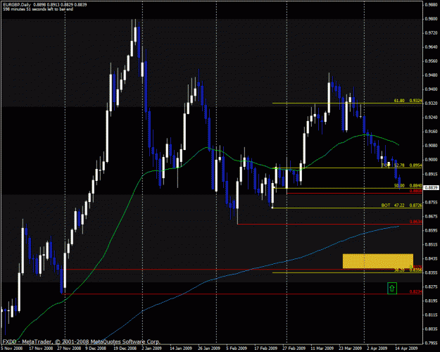Click the green up-arrow buy signal icon
The height and width of the screenshot is (352, 440).
[392, 288]
